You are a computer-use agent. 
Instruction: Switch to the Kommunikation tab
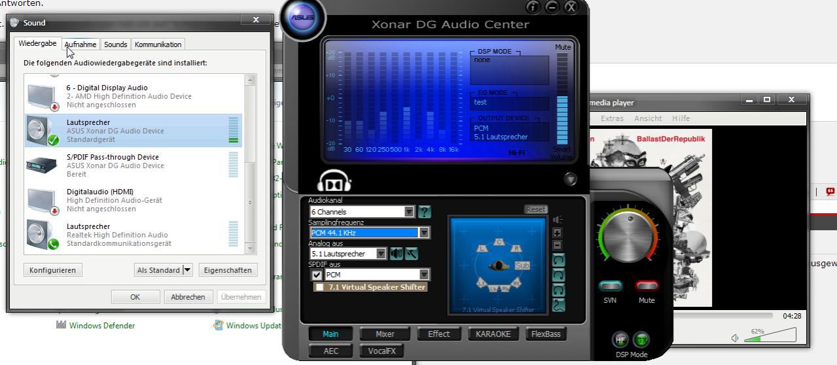(x=158, y=44)
